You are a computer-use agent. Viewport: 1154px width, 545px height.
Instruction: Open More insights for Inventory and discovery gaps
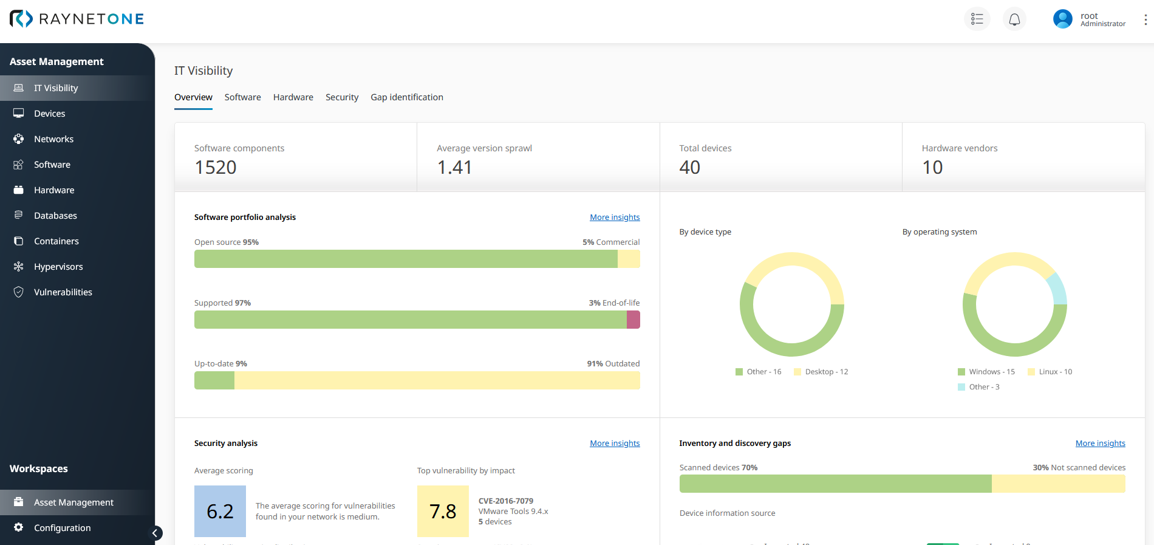point(1100,444)
